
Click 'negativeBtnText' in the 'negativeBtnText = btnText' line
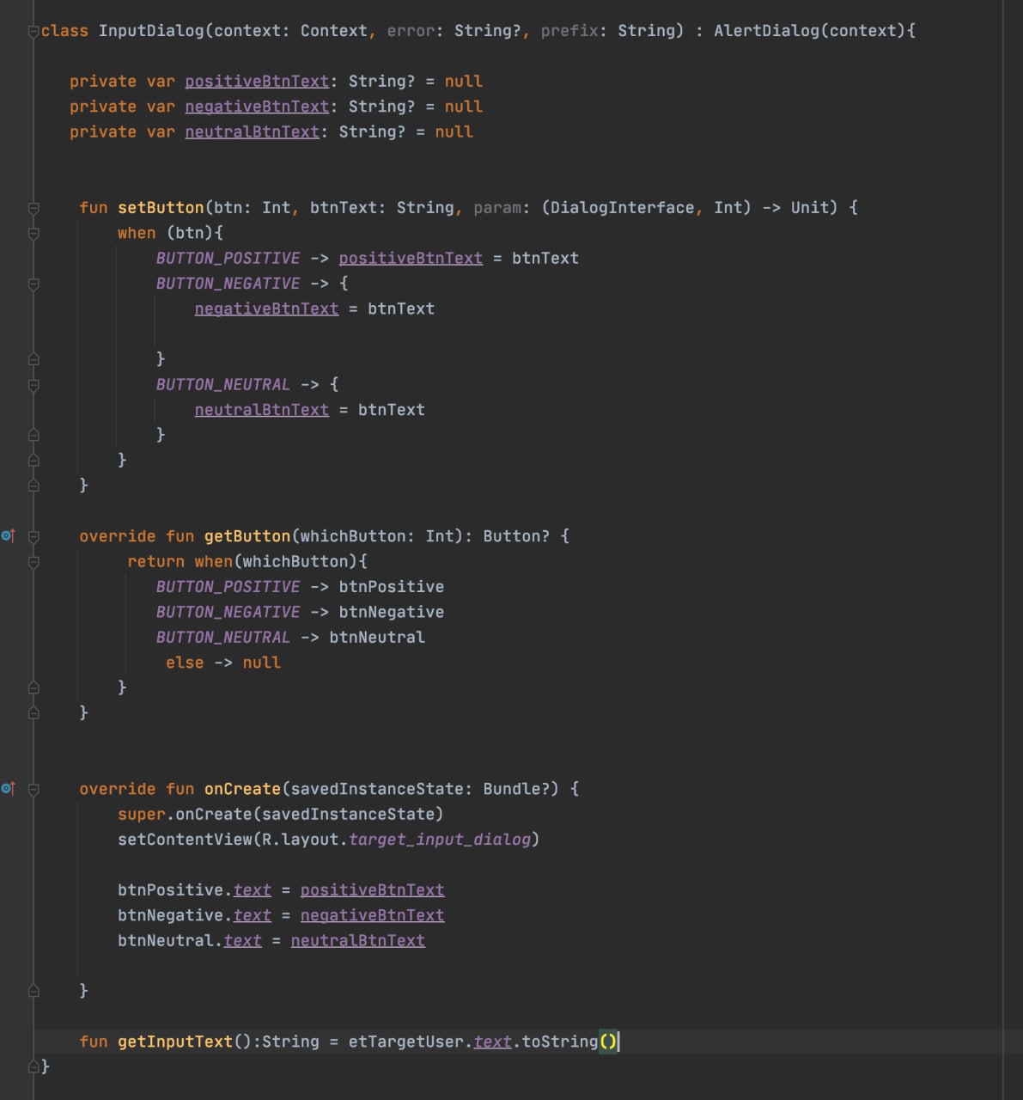[x=266, y=309]
